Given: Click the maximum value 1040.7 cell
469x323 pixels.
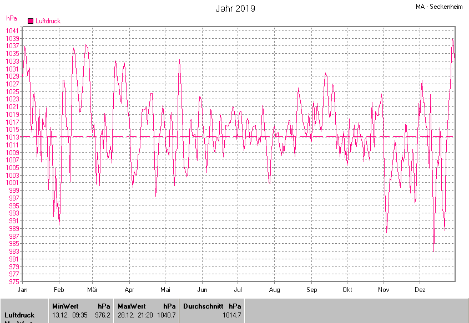Looking at the screenshot, I should 166,315.
